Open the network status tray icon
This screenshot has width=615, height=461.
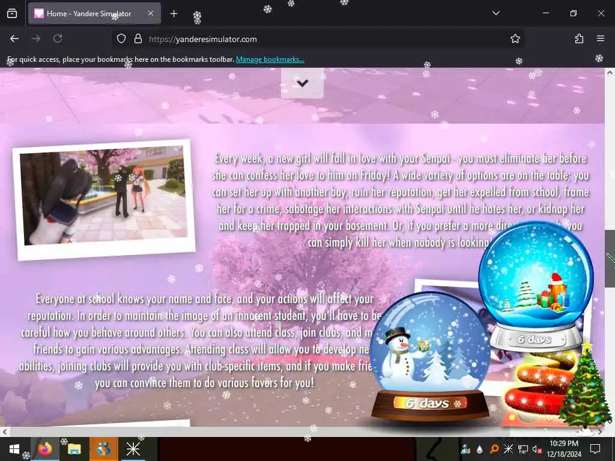tap(523, 449)
